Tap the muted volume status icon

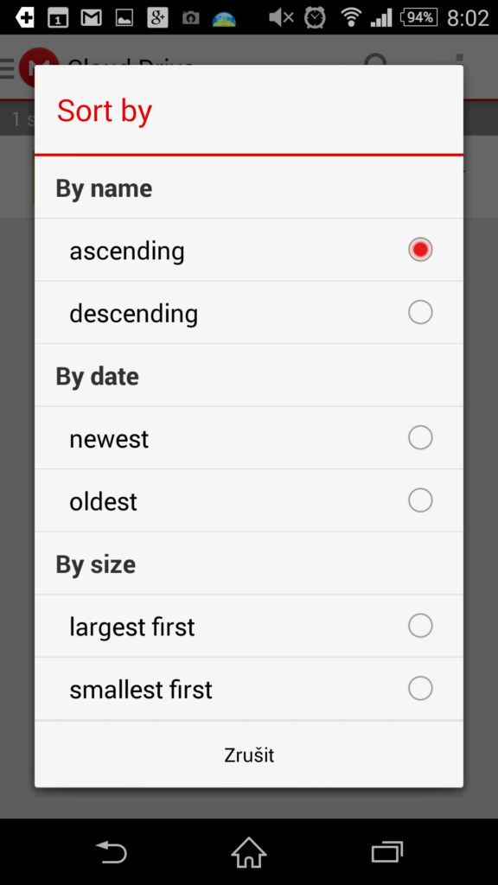(x=281, y=18)
